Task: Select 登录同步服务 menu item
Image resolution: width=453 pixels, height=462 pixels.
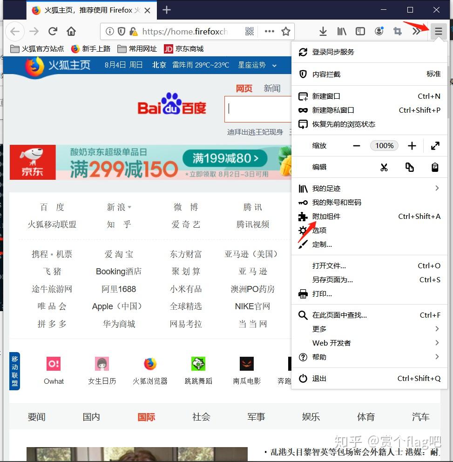Action: [x=369, y=52]
